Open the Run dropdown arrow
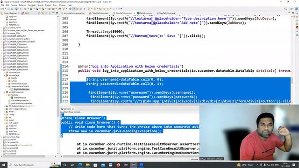Image resolution: width=299 pixels, height=168 pixels. pyautogui.click(x=34, y=9)
